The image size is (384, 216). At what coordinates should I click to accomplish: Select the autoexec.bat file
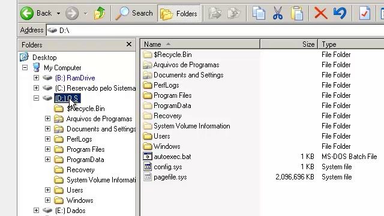tap(172, 157)
